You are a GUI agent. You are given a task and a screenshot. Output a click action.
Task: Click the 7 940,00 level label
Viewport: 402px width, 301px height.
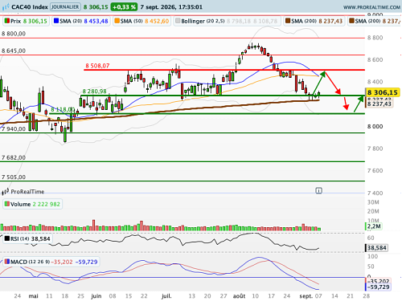[x=14, y=129]
